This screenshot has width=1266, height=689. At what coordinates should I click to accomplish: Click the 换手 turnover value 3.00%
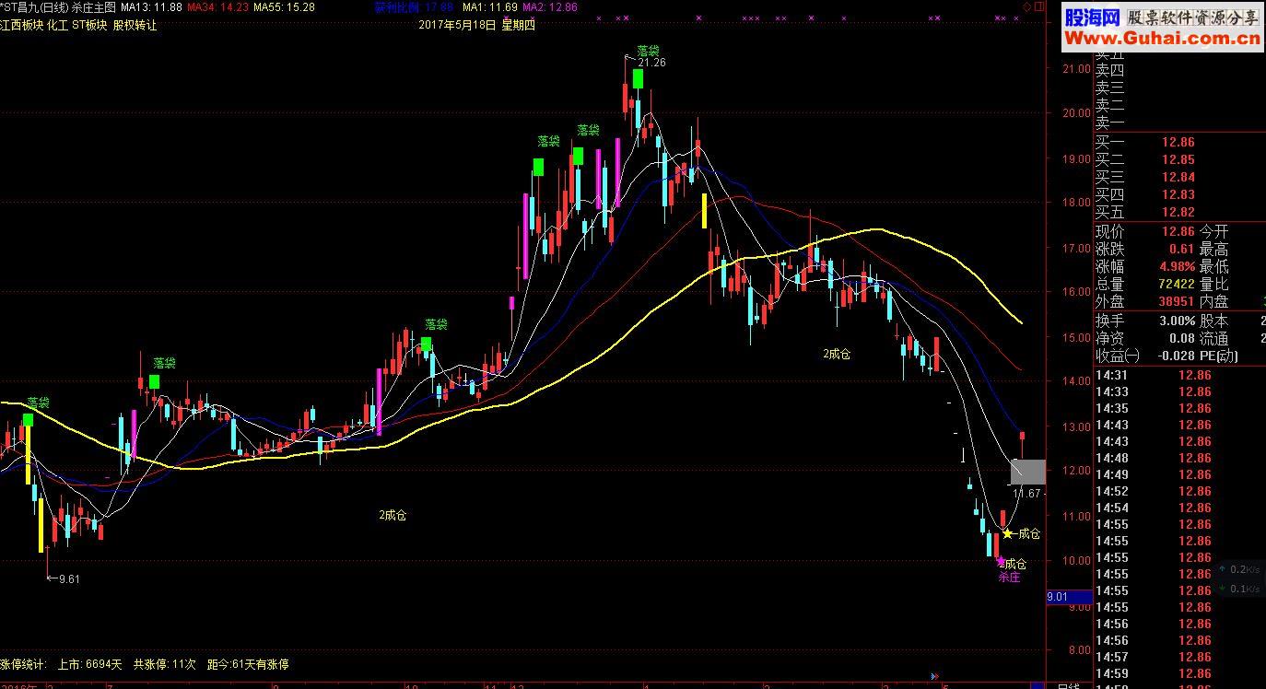[x=1176, y=321]
